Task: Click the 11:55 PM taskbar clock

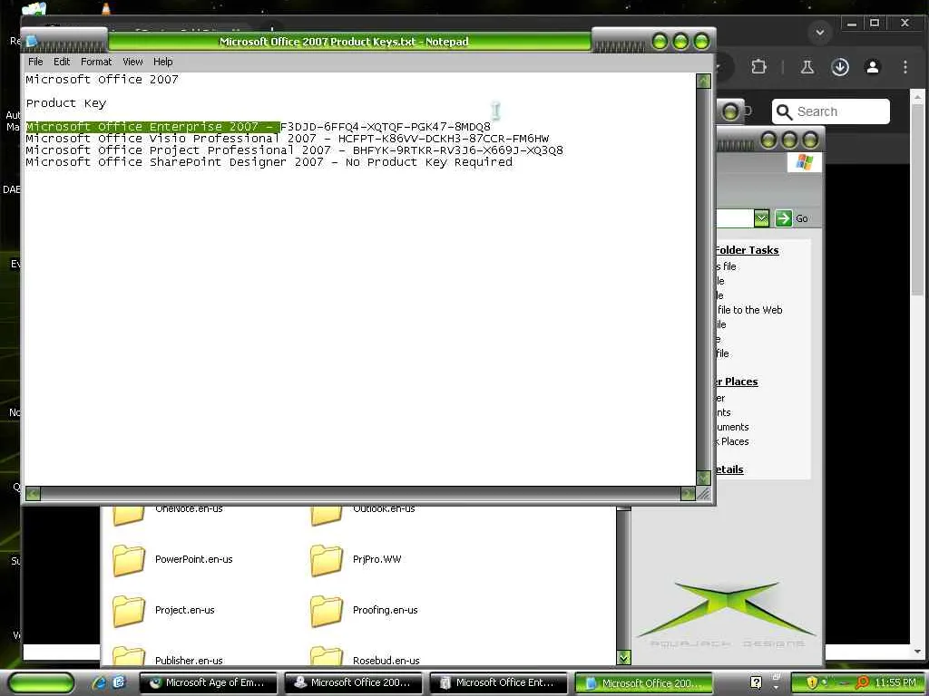Action: tap(895, 682)
